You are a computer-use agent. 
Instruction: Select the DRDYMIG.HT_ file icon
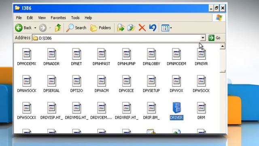(76, 108)
